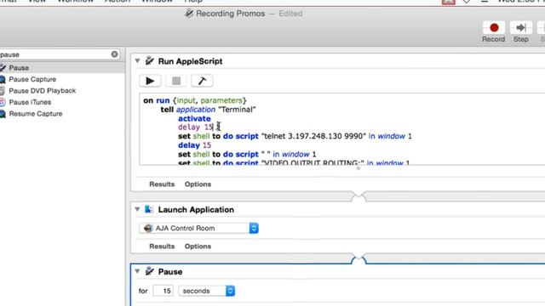Image resolution: width=545 pixels, height=306 pixels.
Task: Click the Launch Application action icon
Action: click(149, 209)
